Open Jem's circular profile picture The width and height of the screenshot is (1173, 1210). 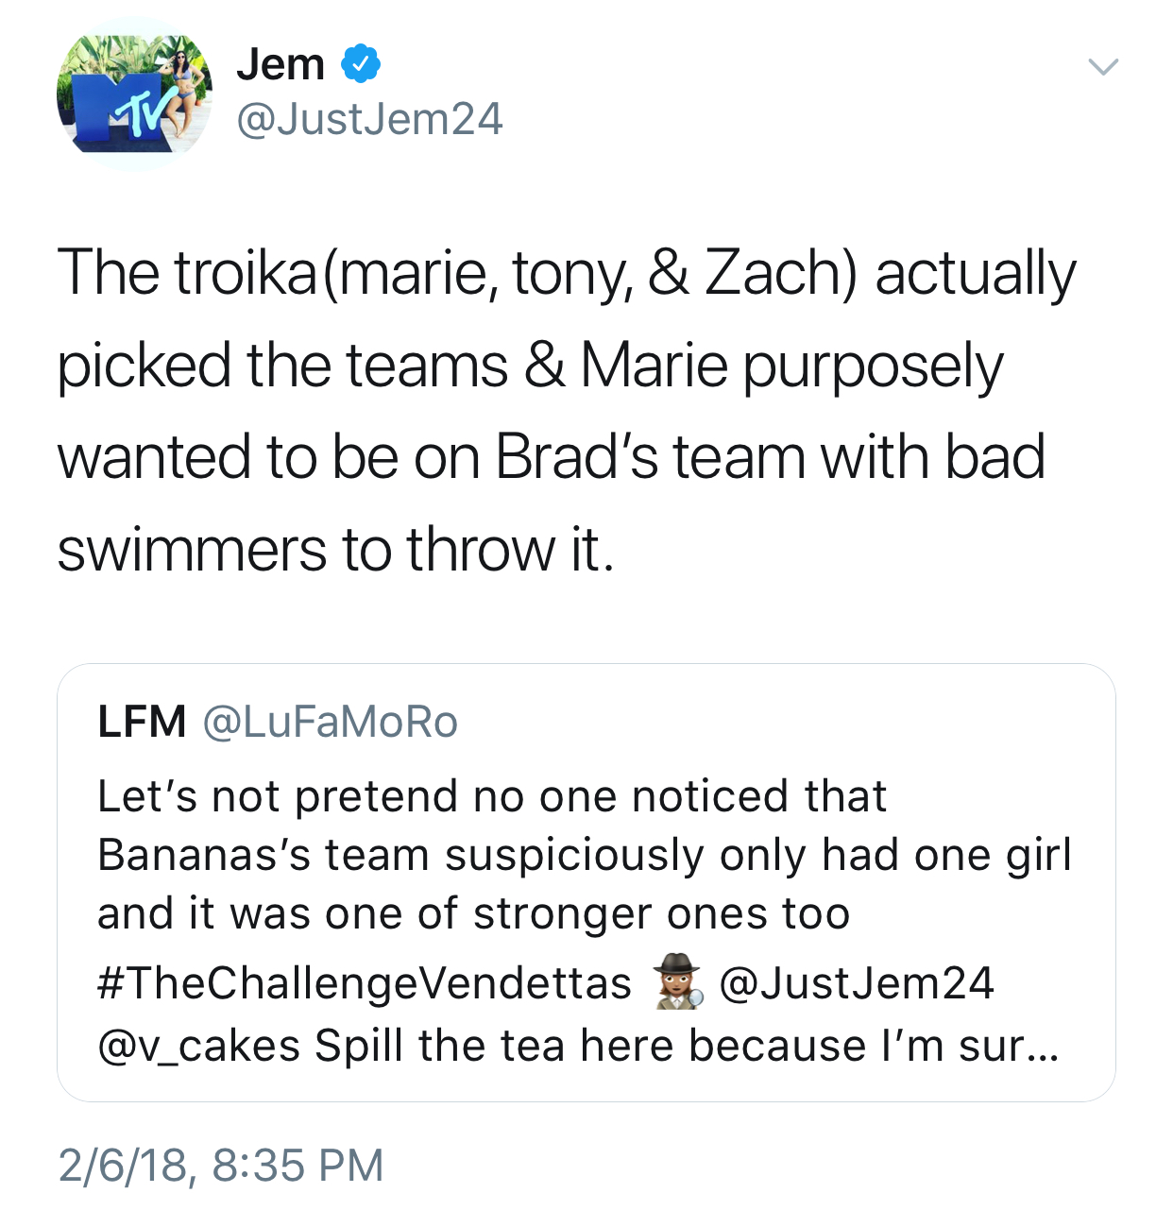point(135,94)
